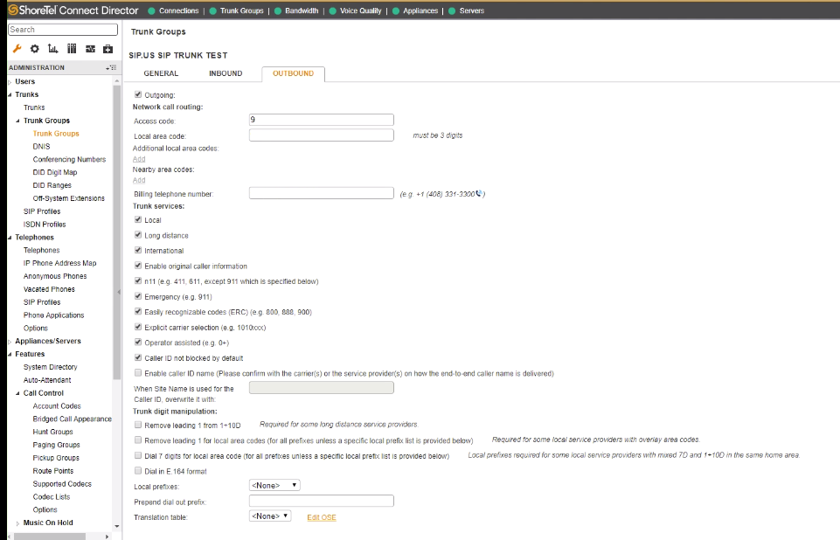This screenshot has height=540, width=840.
Task: Click the green Trunk Groups status dot
Action: pos(212,10)
